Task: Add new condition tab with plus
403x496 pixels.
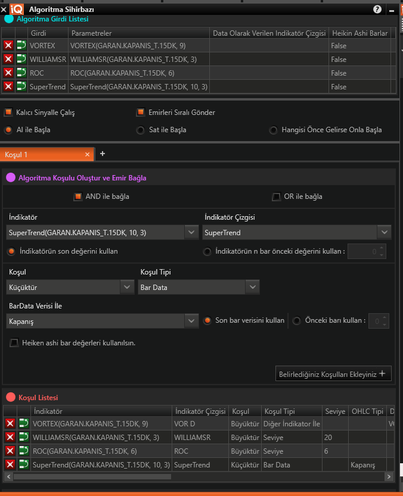Action: coord(103,154)
